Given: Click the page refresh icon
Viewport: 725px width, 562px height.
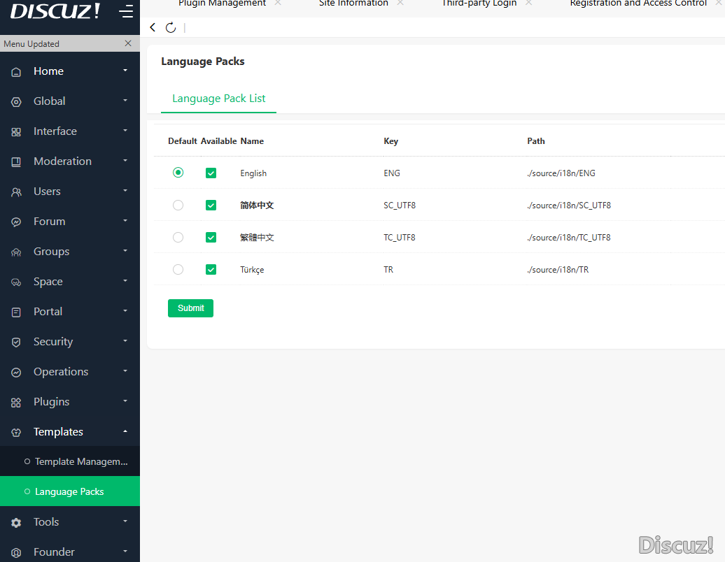Looking at the screenshot, I should pos(171,28).
